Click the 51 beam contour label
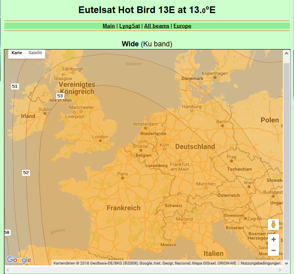 [15, 86]
